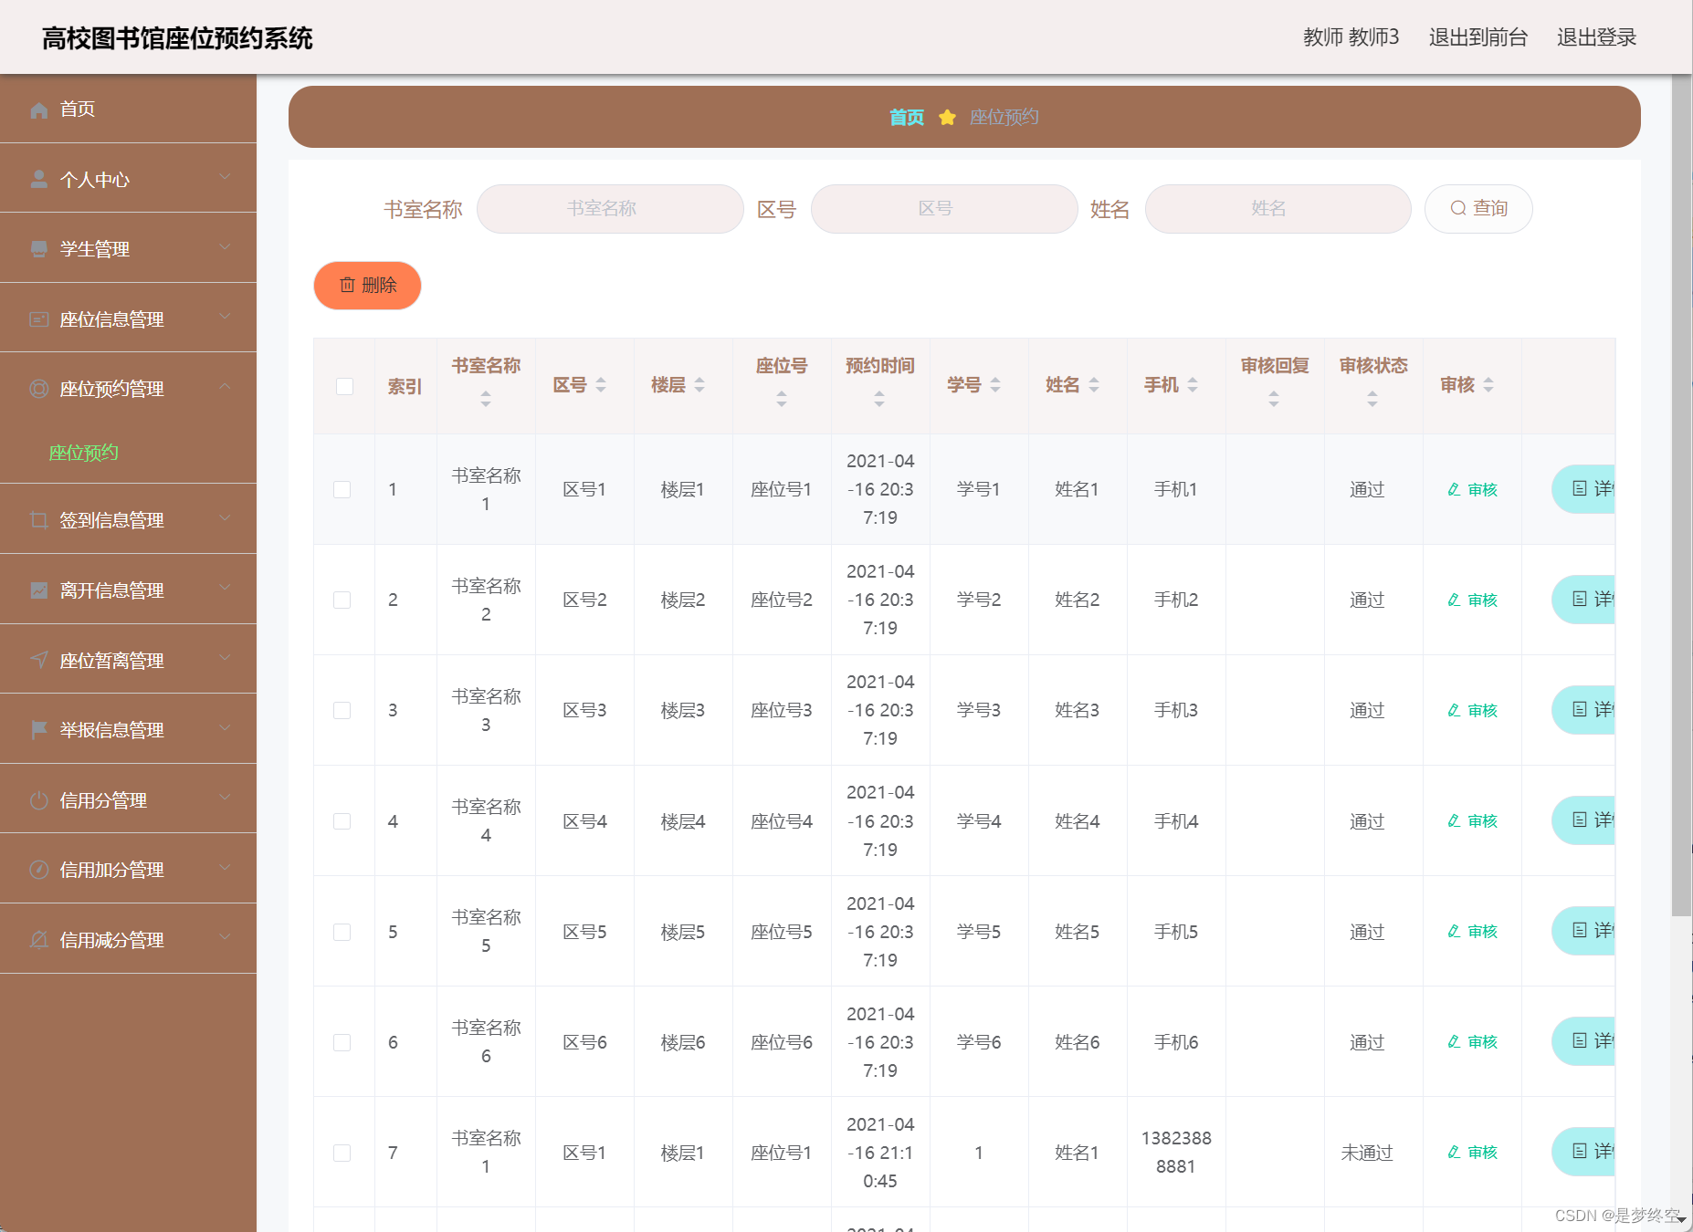Click the home icon beside 首页

tap(38, 109)
